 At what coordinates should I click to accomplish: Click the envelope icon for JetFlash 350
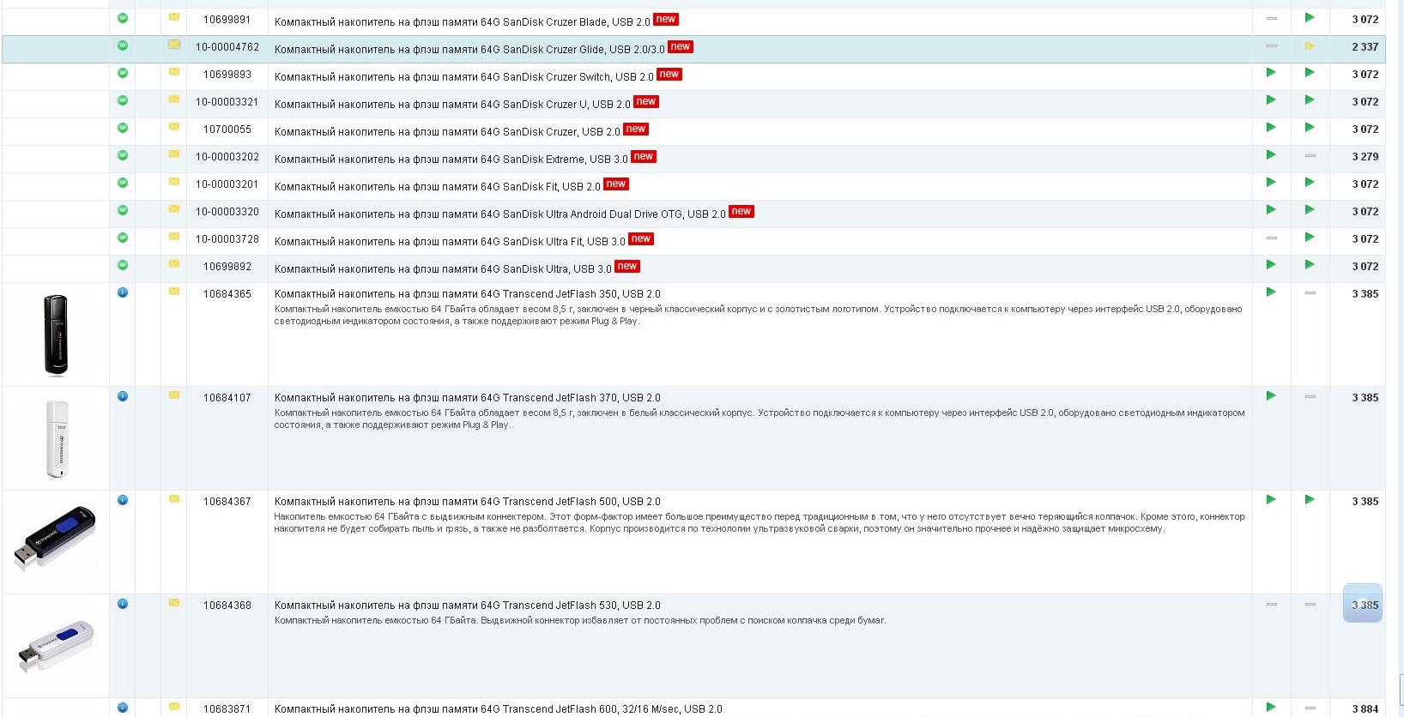tap(174, 292)
